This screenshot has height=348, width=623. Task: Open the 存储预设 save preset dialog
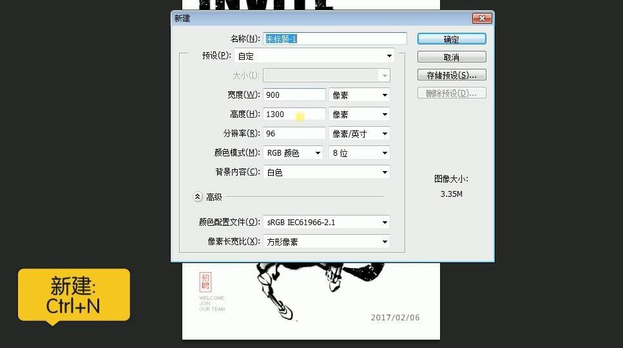pyautogui.click(x=451, y=75)
